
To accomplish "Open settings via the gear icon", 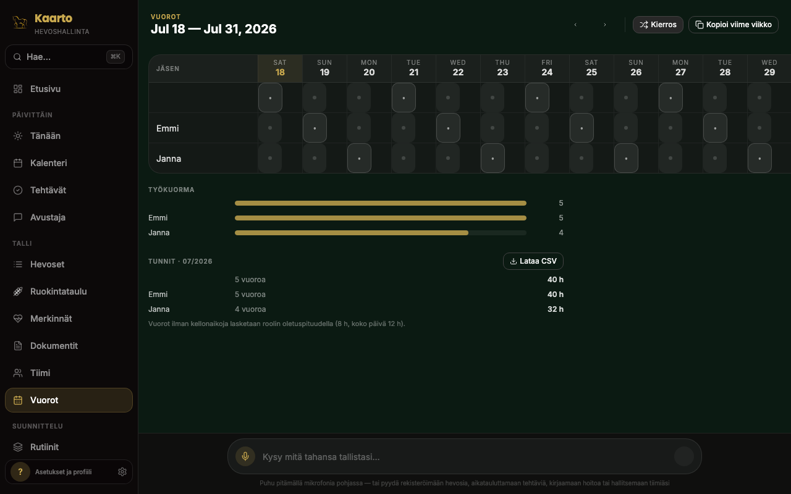I will pos(122,472).
